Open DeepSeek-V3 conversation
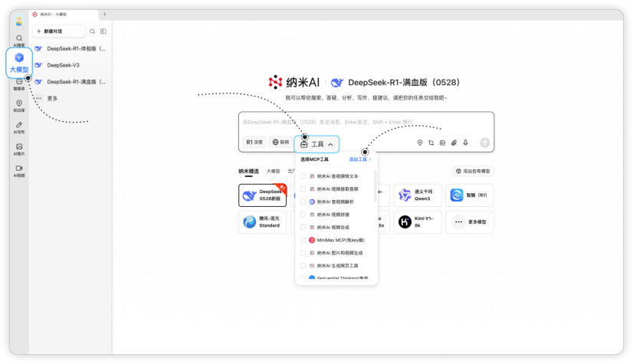The width and height of the screenshot is (633, 364). click(x=71, y=65)
